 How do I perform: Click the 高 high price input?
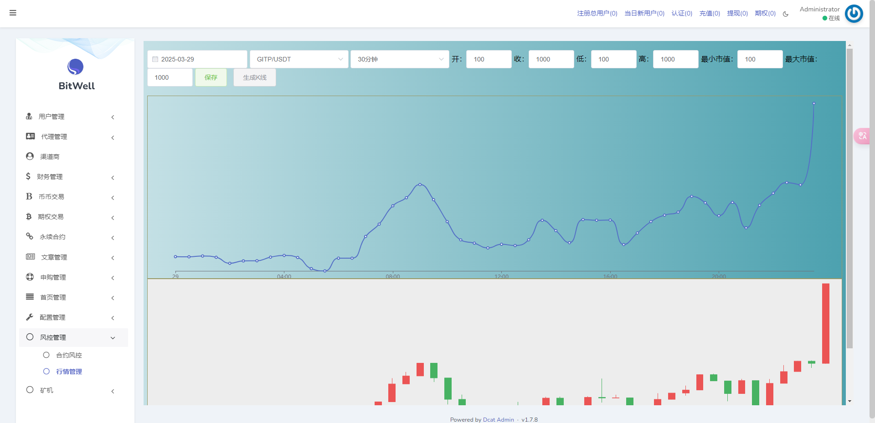tap(675, 59)
